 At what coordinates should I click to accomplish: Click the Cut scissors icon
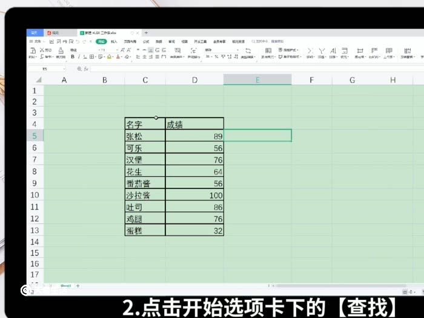42,50
